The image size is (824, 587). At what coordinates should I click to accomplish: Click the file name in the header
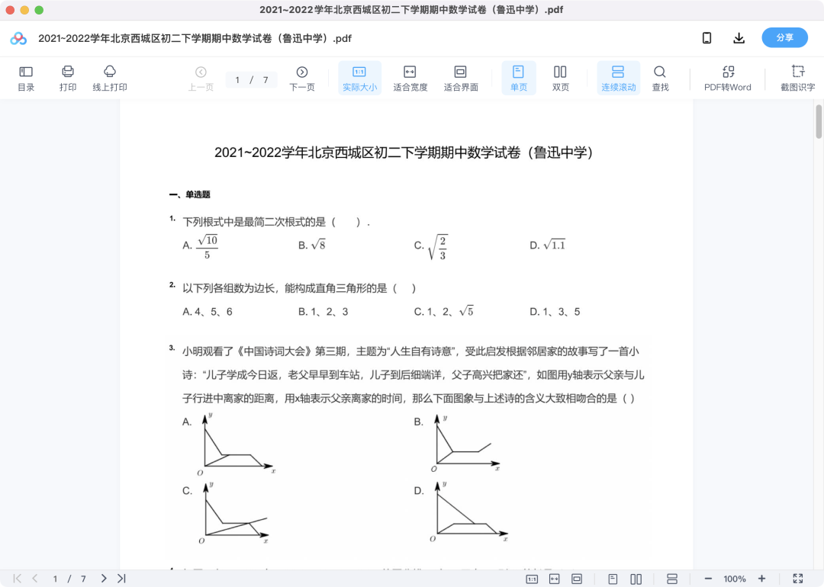195,38
